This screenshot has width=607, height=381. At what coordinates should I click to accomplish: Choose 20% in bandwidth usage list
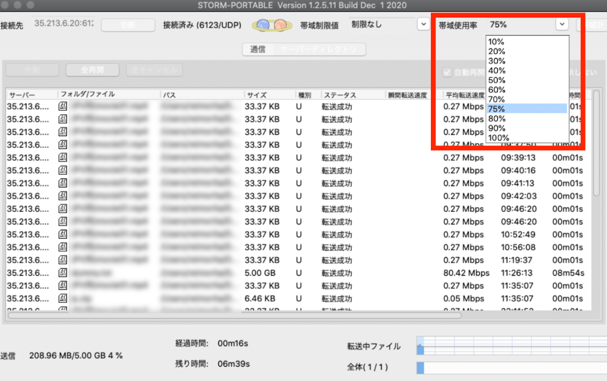(x=527, y=51)
